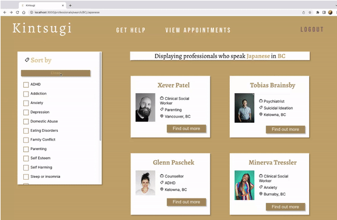Collapse the filter list with Close button
The image size is (337, 220).
pos(56,73)
